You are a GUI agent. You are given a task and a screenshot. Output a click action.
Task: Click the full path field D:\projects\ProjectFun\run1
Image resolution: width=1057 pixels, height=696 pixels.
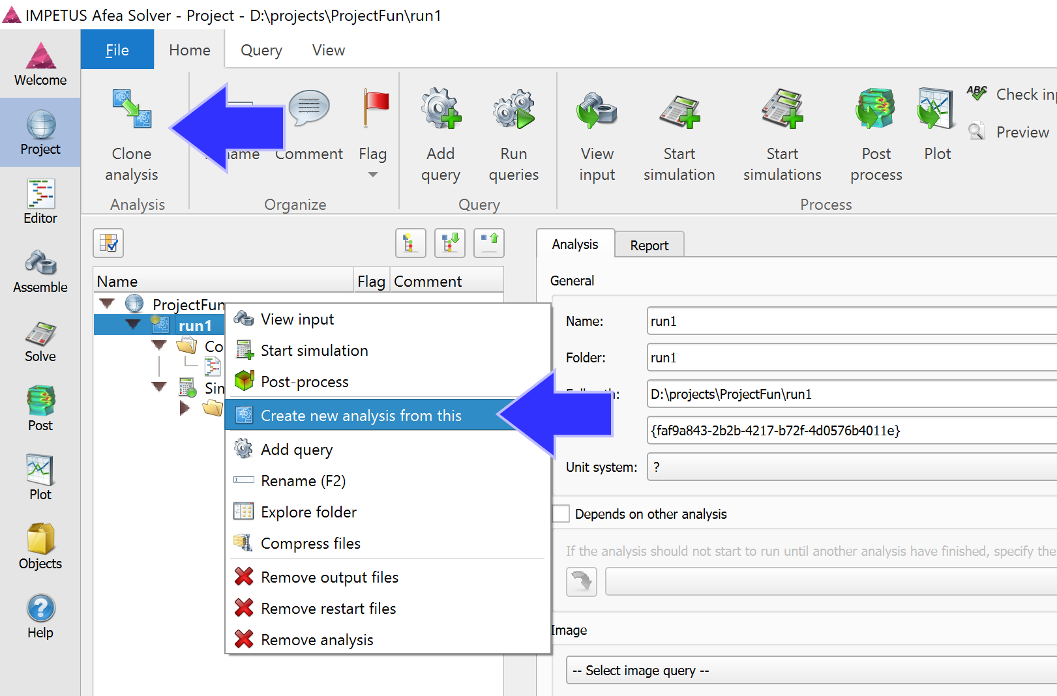point(852,394)
